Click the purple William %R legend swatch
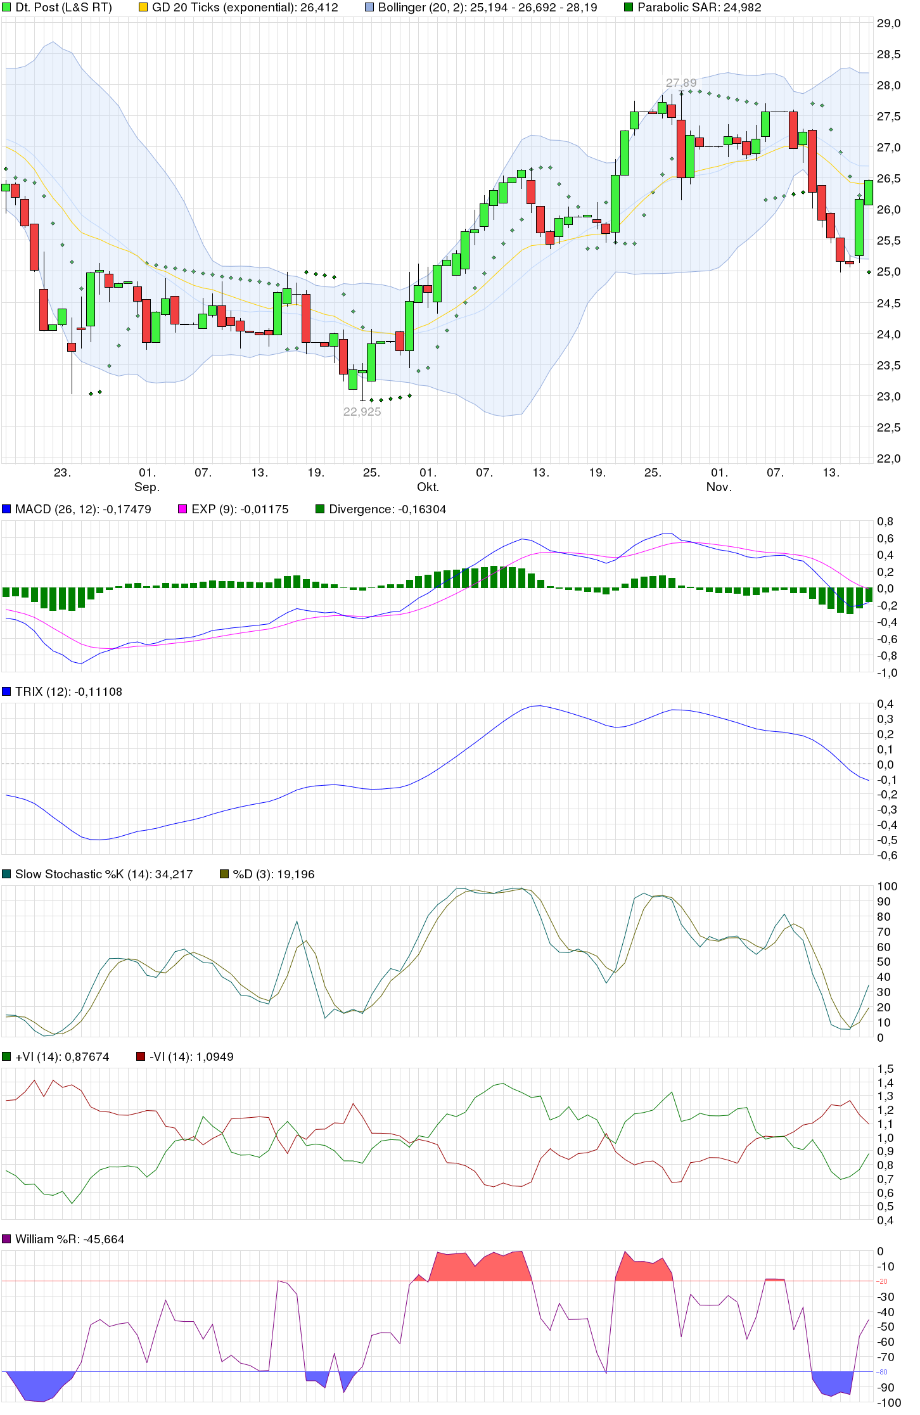This screenshot has width=920, height=1415. (6, 1239)
